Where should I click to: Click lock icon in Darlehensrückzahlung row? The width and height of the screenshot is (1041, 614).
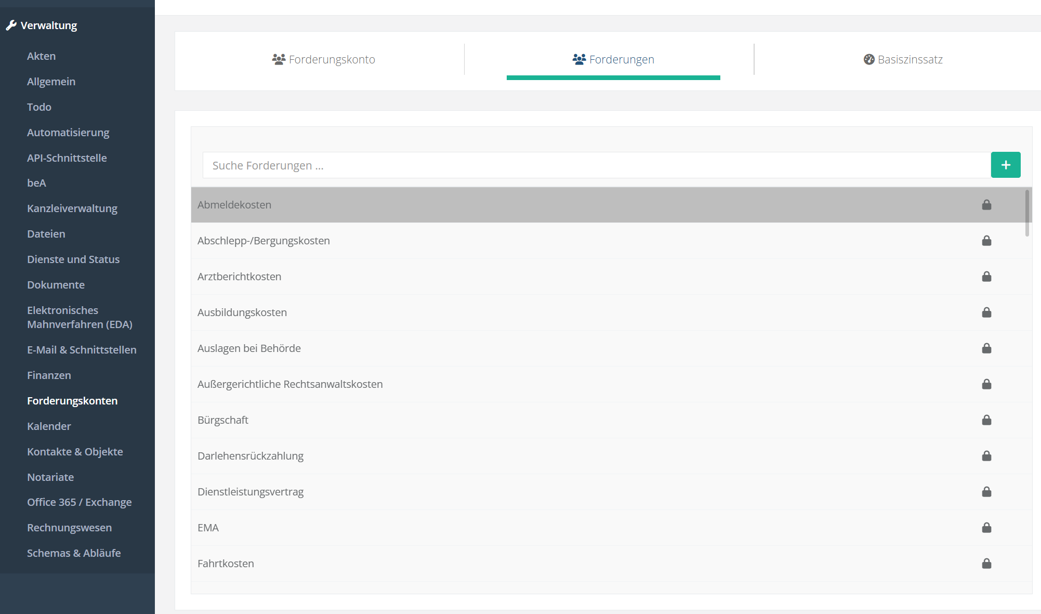point(986,456)
